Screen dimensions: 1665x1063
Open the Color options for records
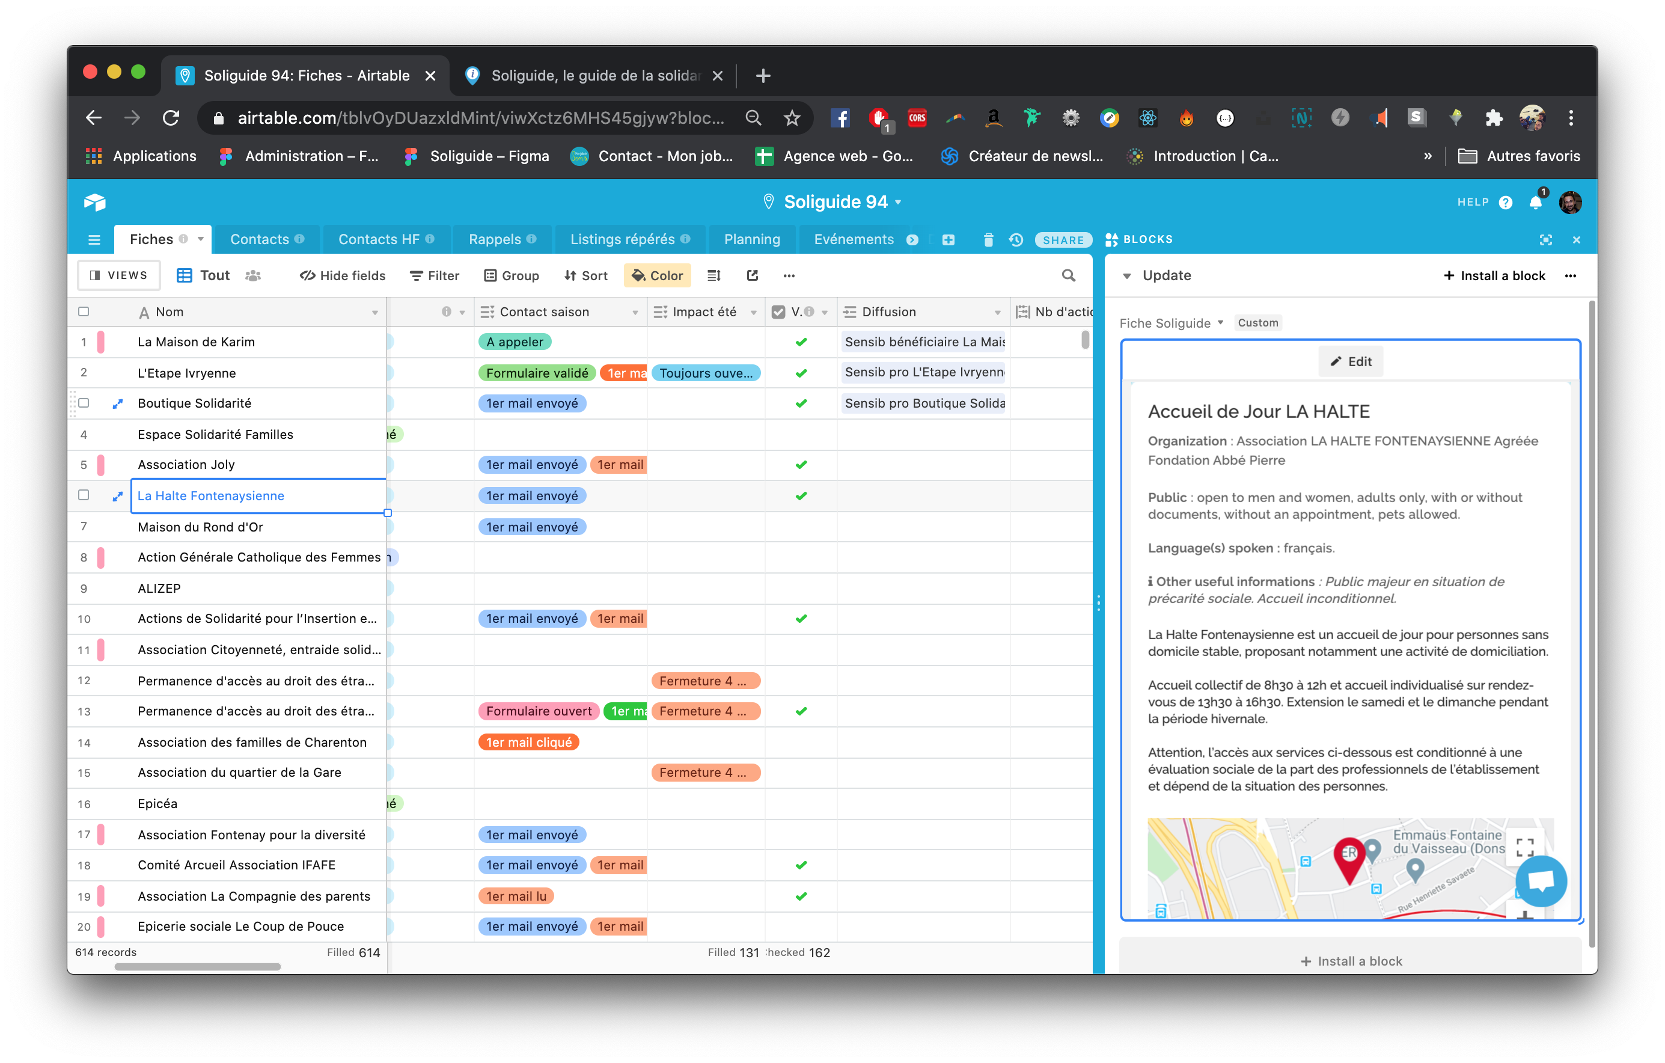[657, 275]
